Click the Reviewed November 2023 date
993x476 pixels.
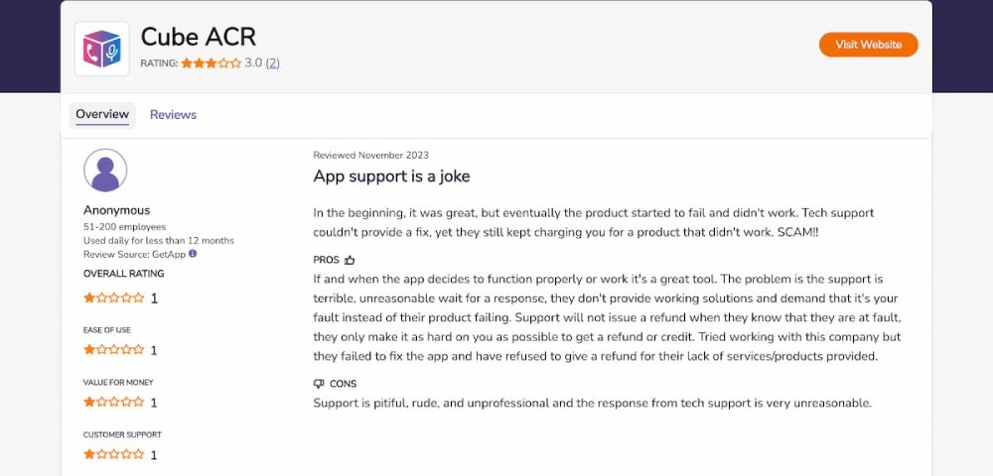tap(371, 155)
